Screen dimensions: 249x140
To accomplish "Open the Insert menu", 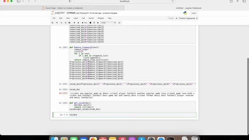I will point(76,18).
